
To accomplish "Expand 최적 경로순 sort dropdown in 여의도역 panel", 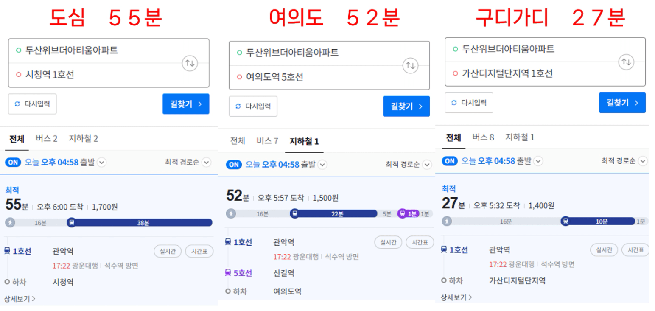I will click(x=427, y=165).
